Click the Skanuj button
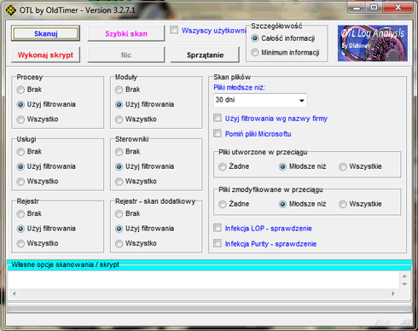Screen dimensions: 418x331 [x=45, y=33]
